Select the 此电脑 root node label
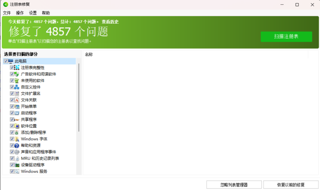Image resolution: width=320 pixels, height=190 pixels. pyautogui.click(x=21, y=61)
